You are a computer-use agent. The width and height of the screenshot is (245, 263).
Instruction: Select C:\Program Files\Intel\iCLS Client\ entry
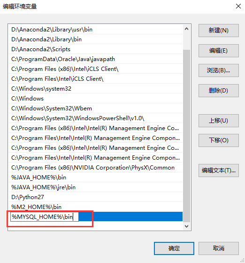click(96, 79)
